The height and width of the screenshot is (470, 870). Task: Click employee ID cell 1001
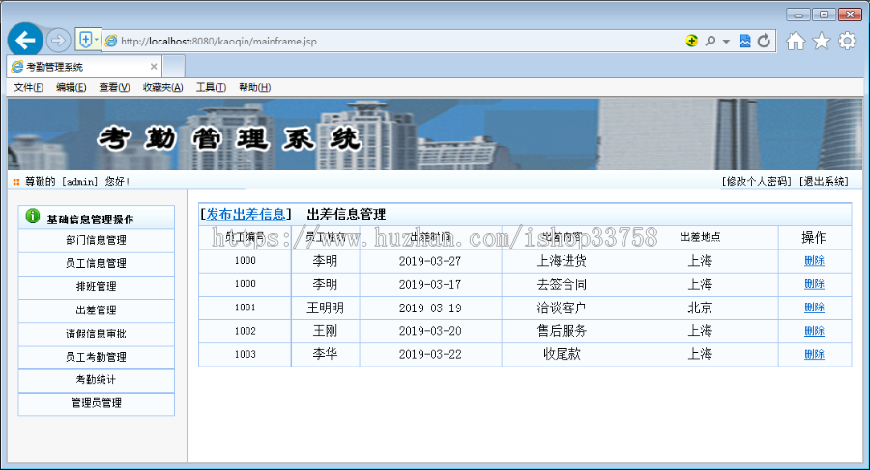point(246,308)
